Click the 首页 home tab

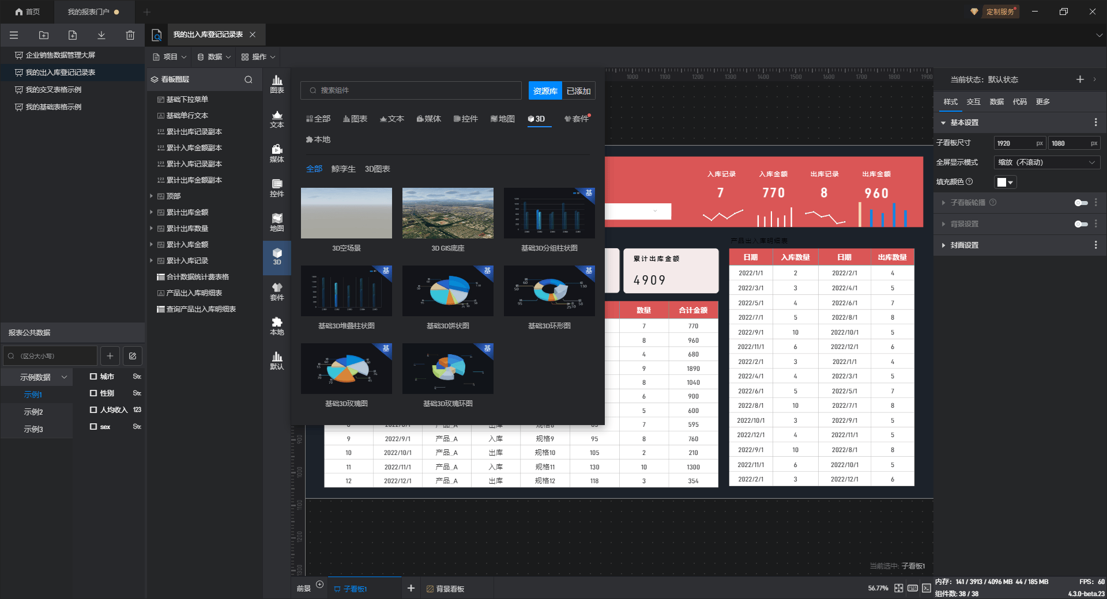click(28, 12)
